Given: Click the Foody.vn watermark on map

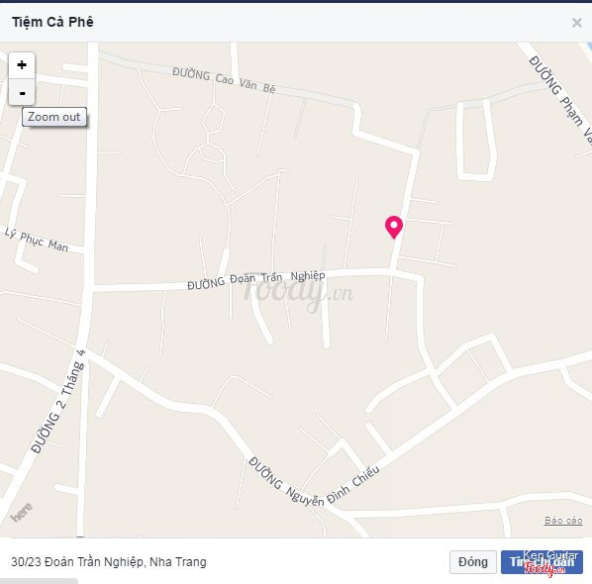Looking at the screenshot, I should click(x=298, y=293).
